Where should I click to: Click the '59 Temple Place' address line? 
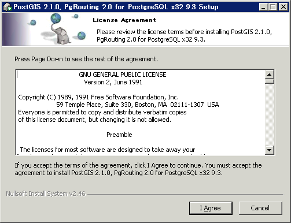138,105
